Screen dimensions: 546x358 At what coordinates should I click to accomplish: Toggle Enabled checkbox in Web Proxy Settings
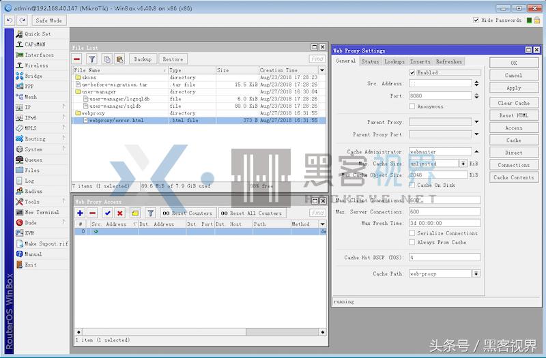412,72
